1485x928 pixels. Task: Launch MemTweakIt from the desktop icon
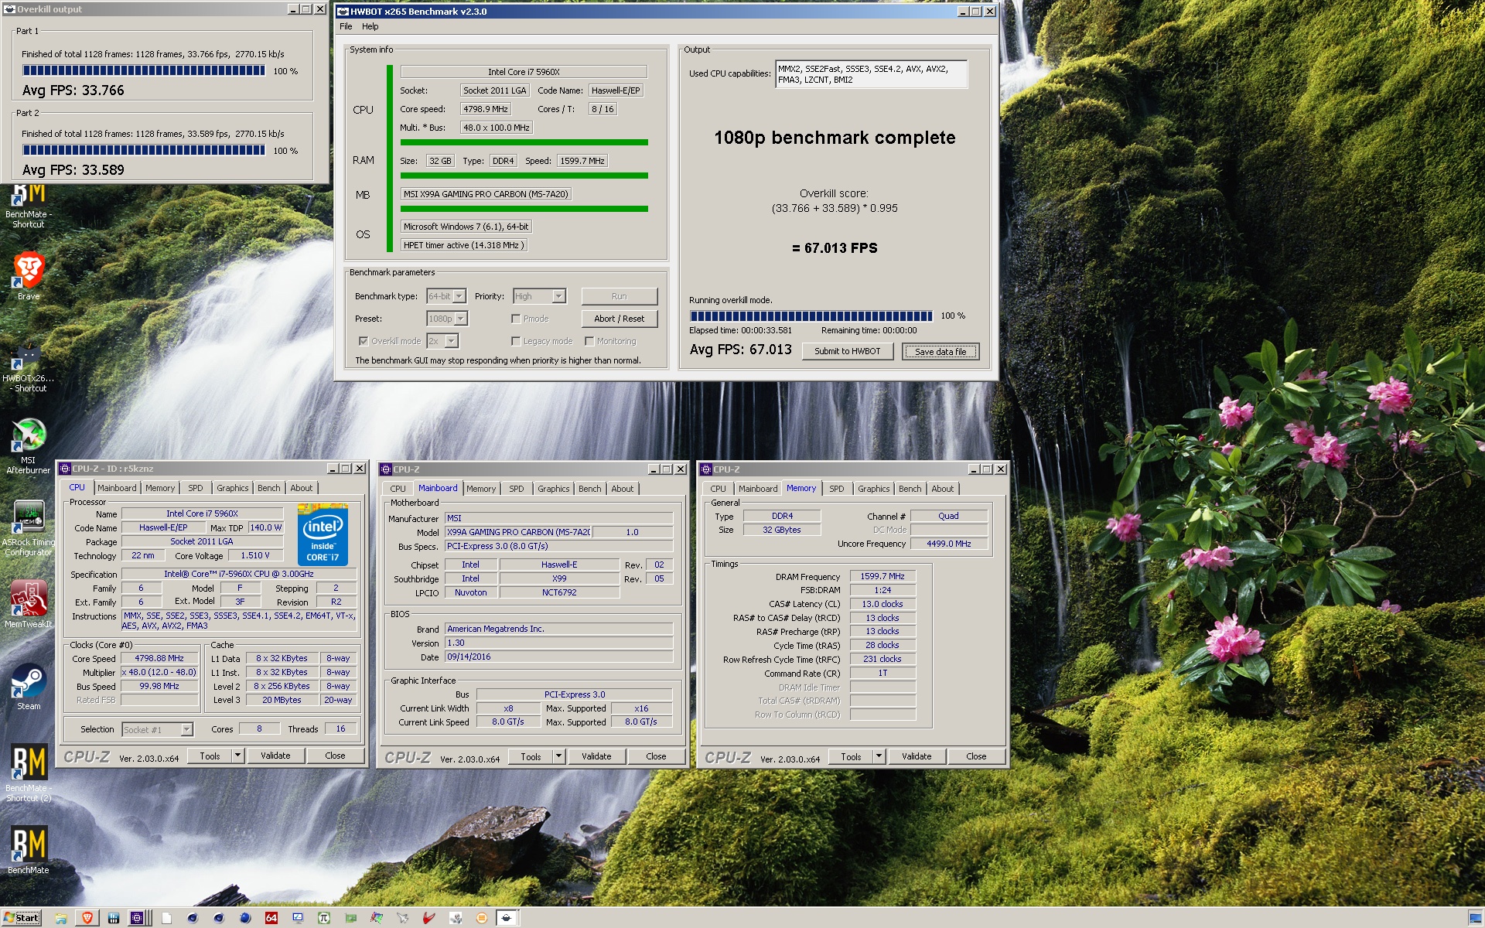click(29, 605)
